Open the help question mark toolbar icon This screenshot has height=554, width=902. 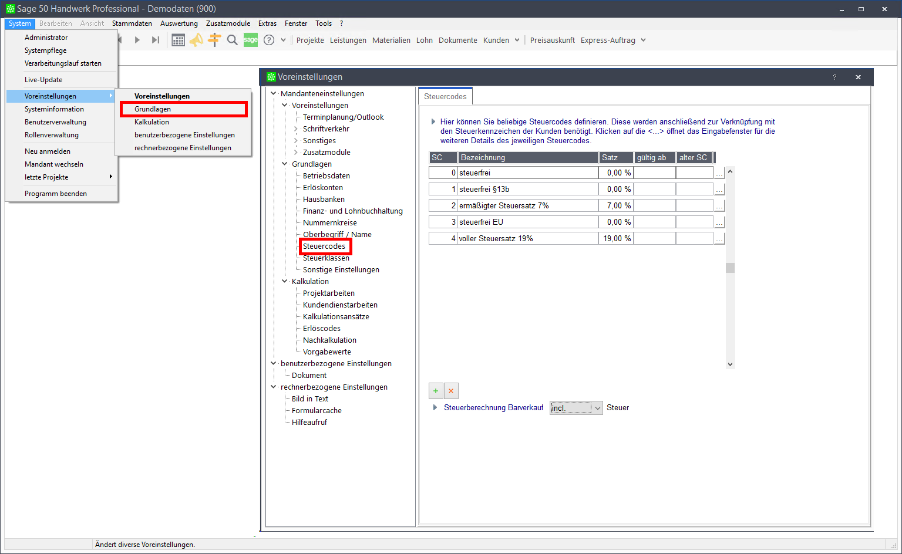pos(269,40)
